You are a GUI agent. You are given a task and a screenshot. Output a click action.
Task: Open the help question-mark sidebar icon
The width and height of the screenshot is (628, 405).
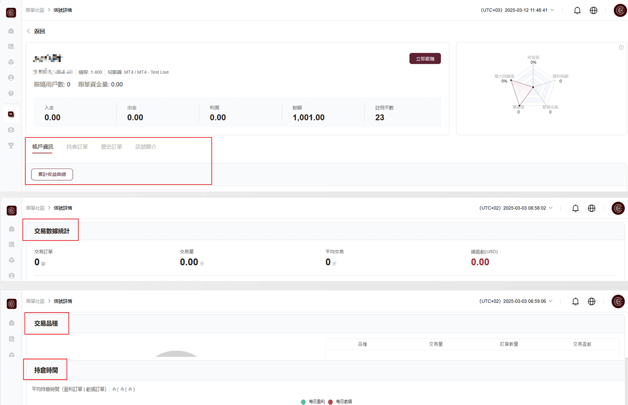(11, 94)
